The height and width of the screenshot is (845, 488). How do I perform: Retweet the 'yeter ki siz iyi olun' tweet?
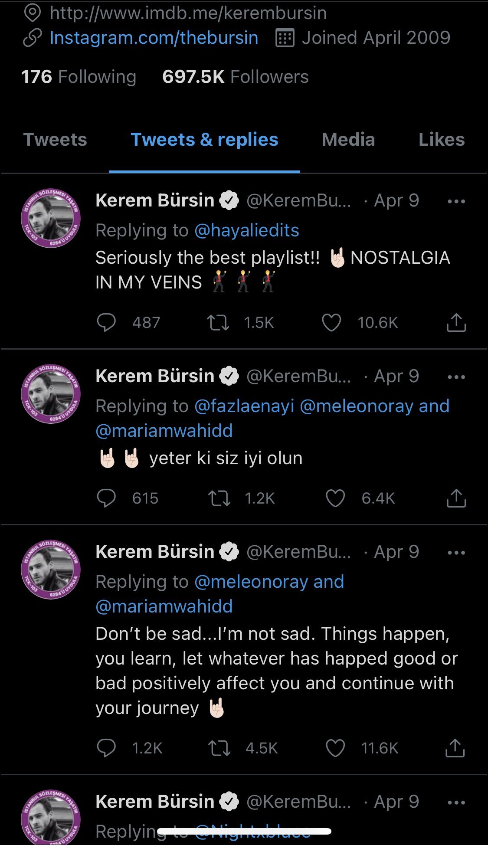pos(219,498)
